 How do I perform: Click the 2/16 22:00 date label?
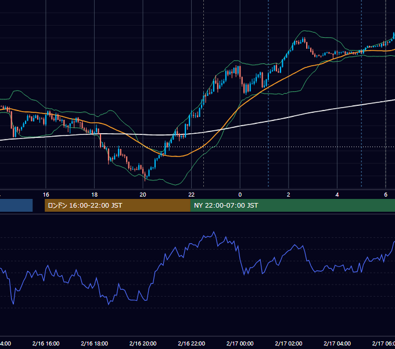pyautogui.click(x=192, y=343)
